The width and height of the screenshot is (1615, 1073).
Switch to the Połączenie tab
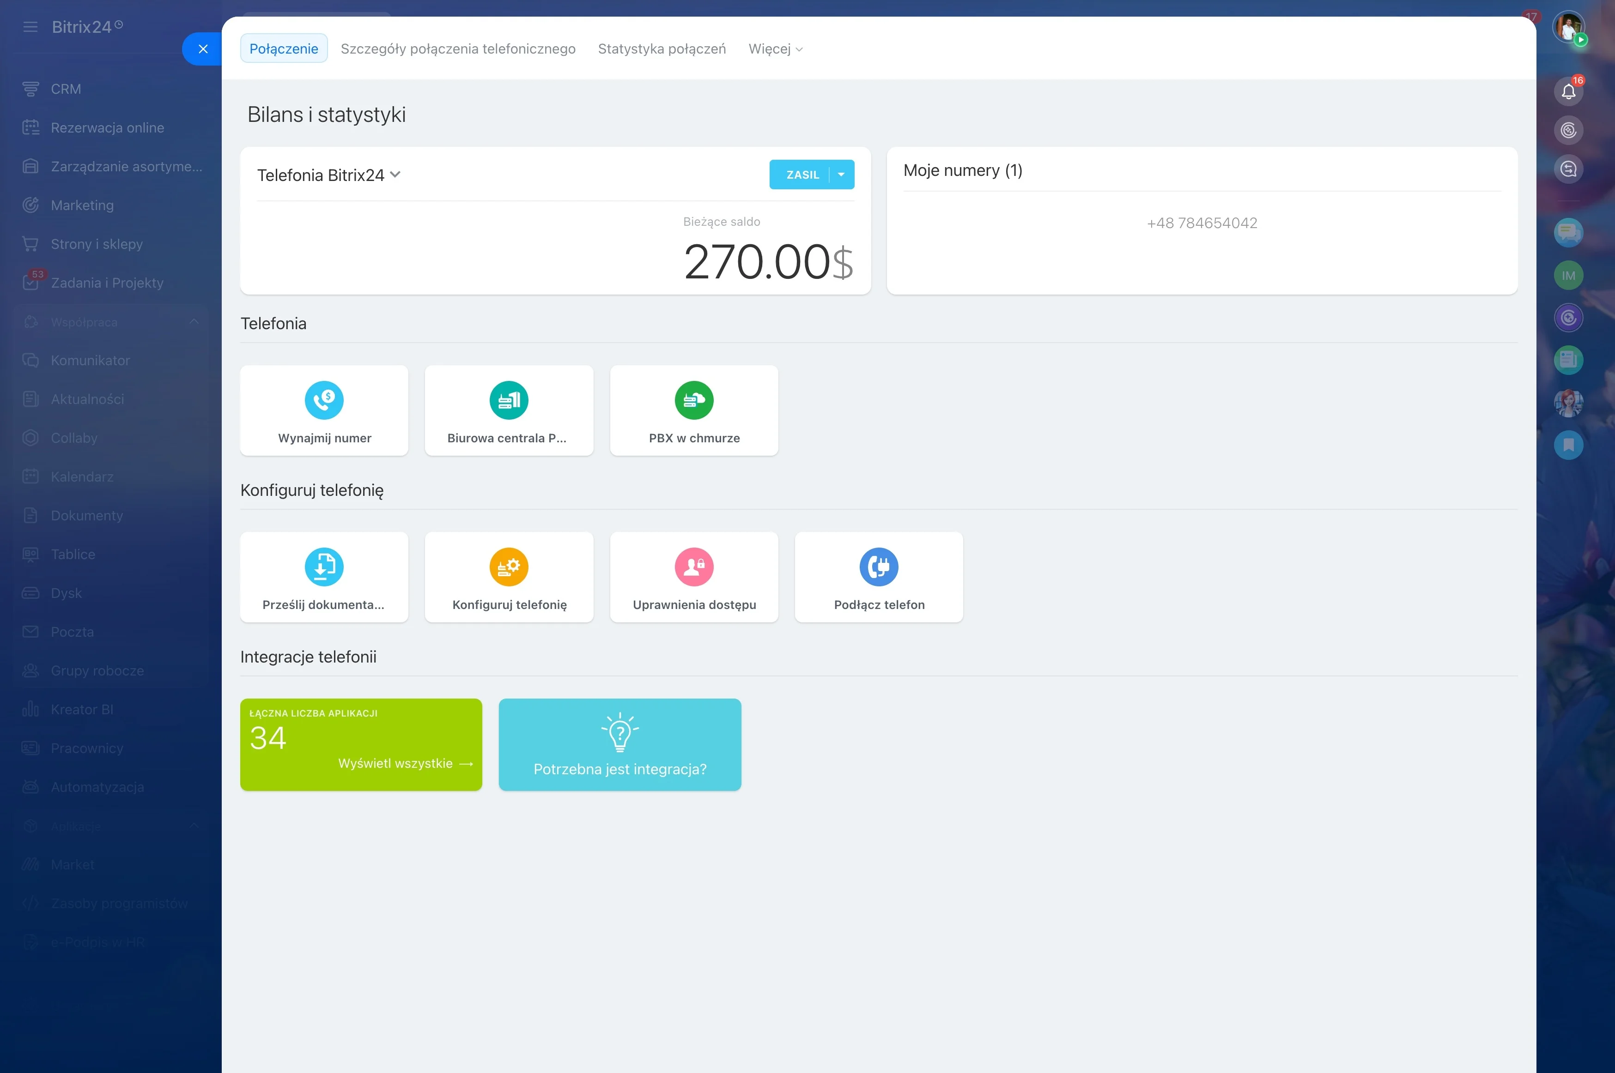(x=284, y=48)
